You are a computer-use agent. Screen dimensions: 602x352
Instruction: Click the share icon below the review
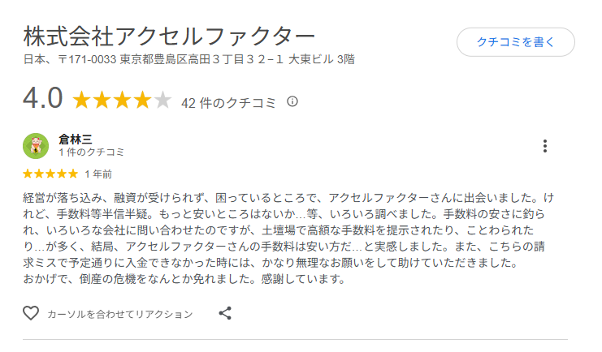click(x=226, y=313)
